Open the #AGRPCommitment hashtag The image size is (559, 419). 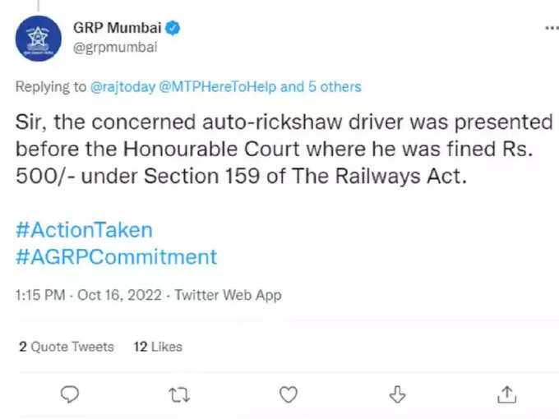pos(116,257)
